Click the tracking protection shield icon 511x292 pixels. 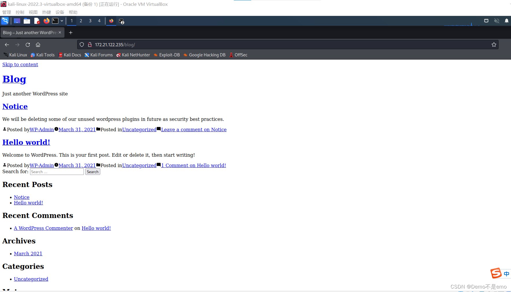[x=82, y=45]
